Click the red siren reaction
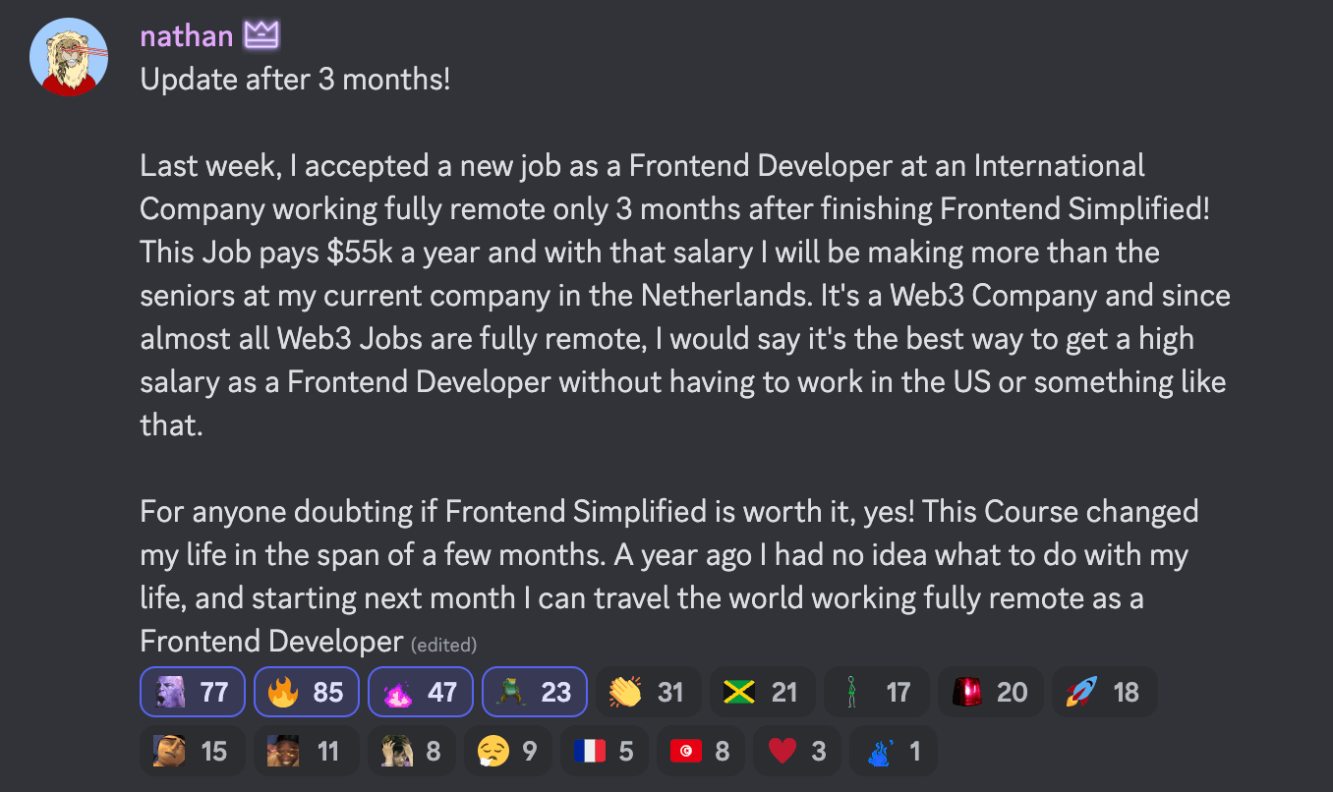 click(x=990, y=692)
